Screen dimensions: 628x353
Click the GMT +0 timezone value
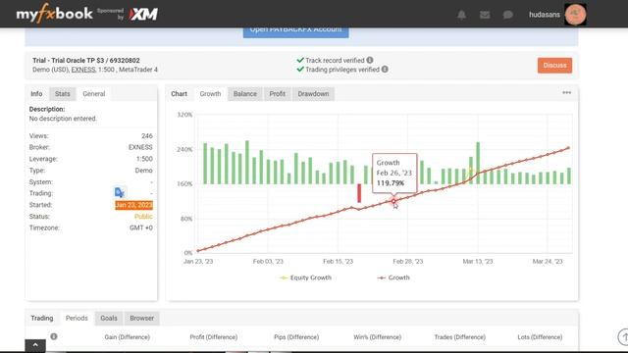[x=141, y=227]
